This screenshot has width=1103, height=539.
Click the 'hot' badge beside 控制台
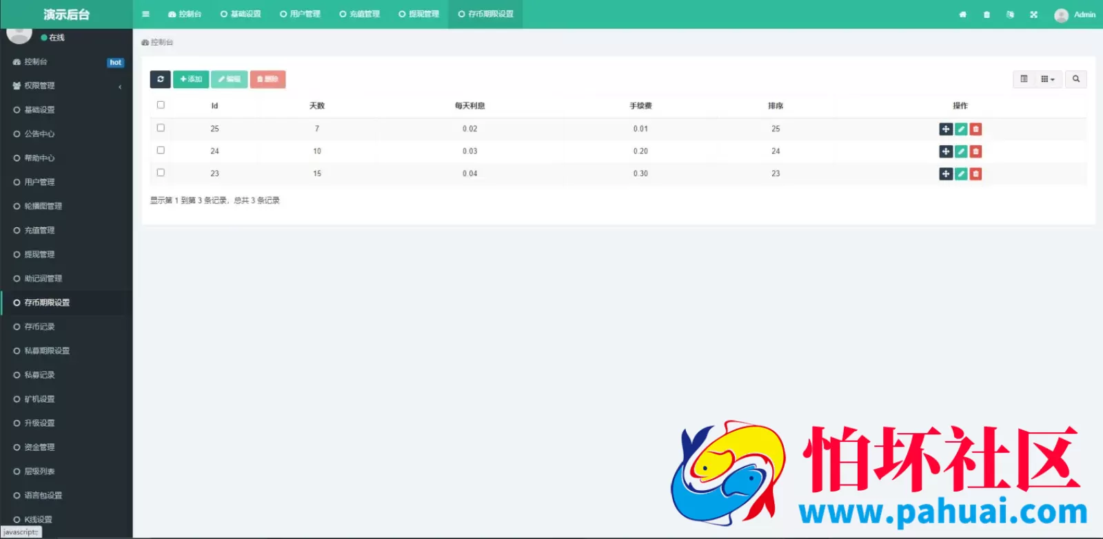point(115,63)
